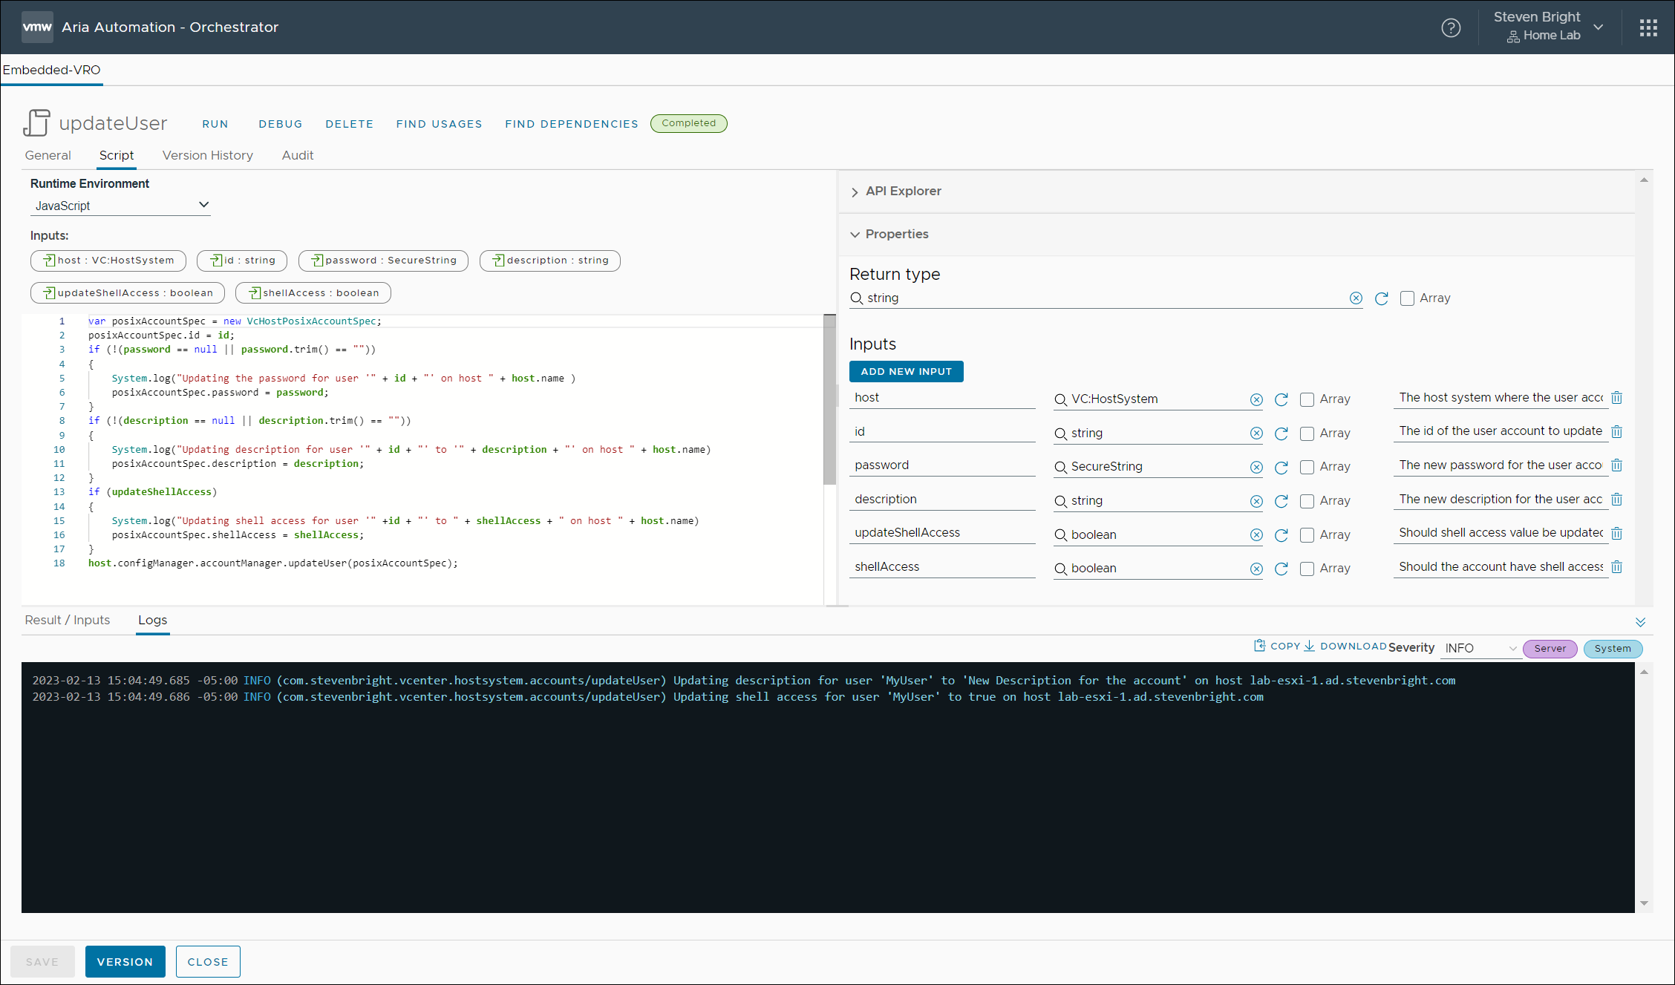Click FIND USAGES

440,124
